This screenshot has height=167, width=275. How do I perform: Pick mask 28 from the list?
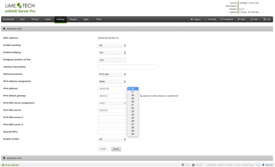(133, 128)
